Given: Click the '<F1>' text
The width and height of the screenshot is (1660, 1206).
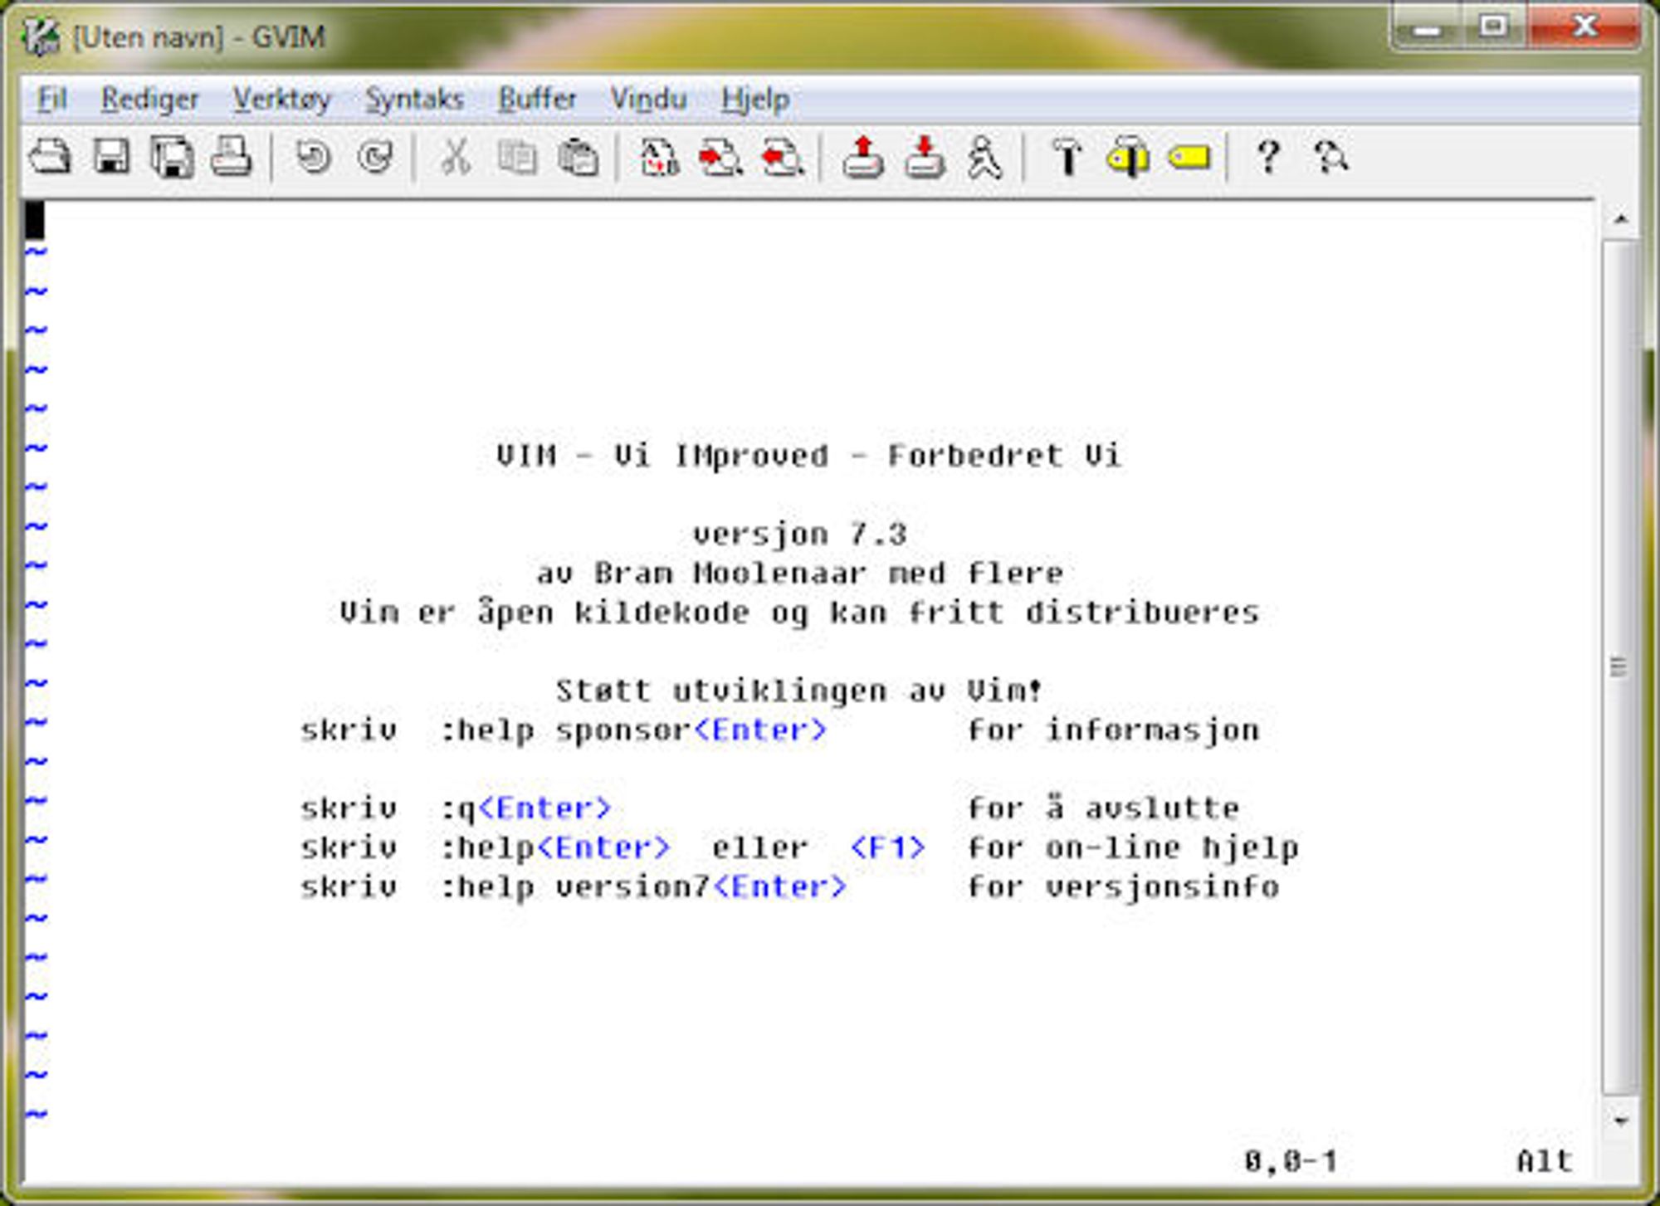Looking at the screenshot, I should click(x=887, y=847).
